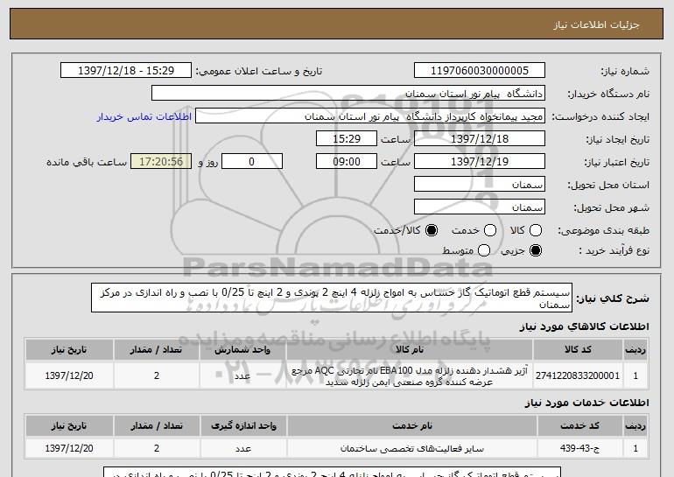Click the goods table تاریخ نیاز header
Screen dimensions: 674x477
(69, 350)
